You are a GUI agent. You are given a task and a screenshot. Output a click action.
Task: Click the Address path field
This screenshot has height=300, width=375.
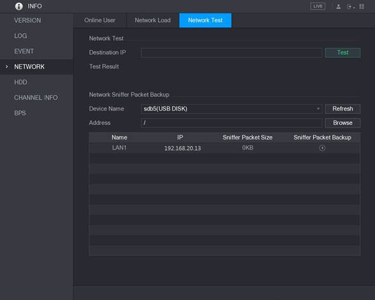(232, 123)
